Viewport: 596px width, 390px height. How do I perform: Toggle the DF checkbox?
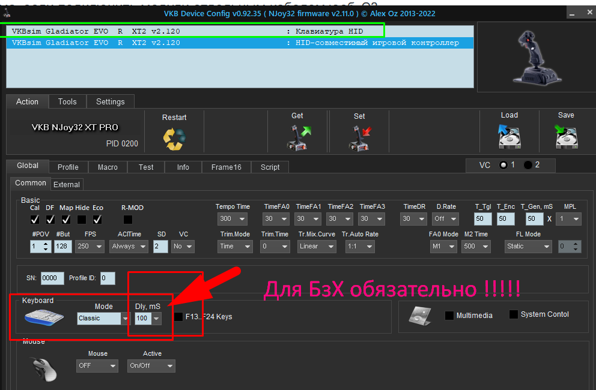(x=50, y=220)
